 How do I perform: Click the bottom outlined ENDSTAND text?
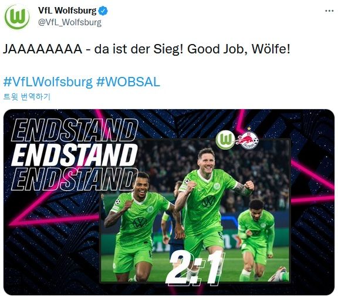click(x=73, y=180)
